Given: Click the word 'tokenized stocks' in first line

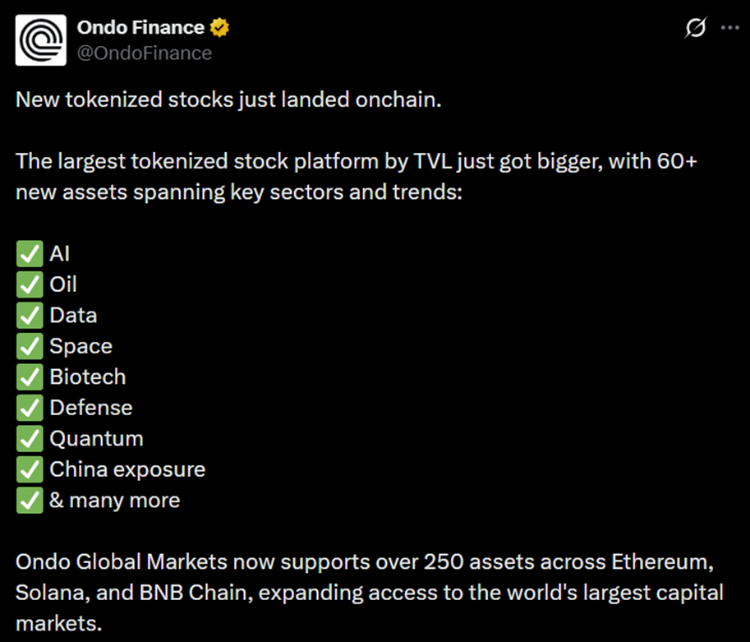Looking at the screenshot, I should (x=131, y=99).
